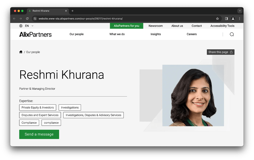Screen dimensions: 254x160
Task: Open the browser side panel icon
Action: (x=227, y=19)
